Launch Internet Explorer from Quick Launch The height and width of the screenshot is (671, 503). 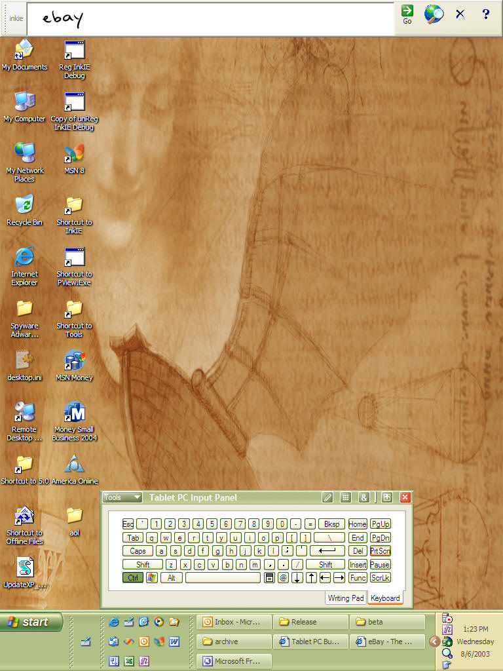(114, 622)
